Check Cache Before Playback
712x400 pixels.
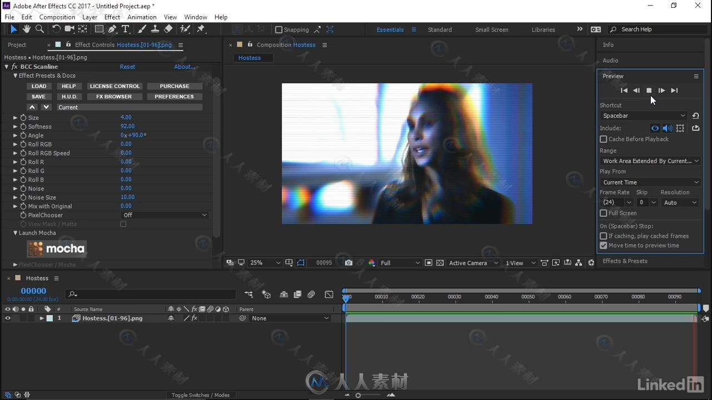pos(604,139)
